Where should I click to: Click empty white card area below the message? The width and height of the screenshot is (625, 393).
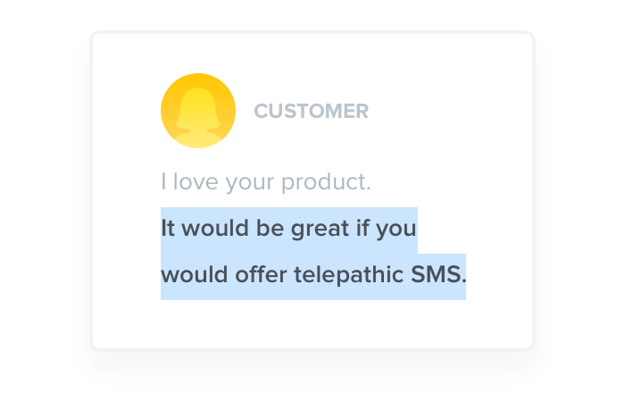point(312,324)
